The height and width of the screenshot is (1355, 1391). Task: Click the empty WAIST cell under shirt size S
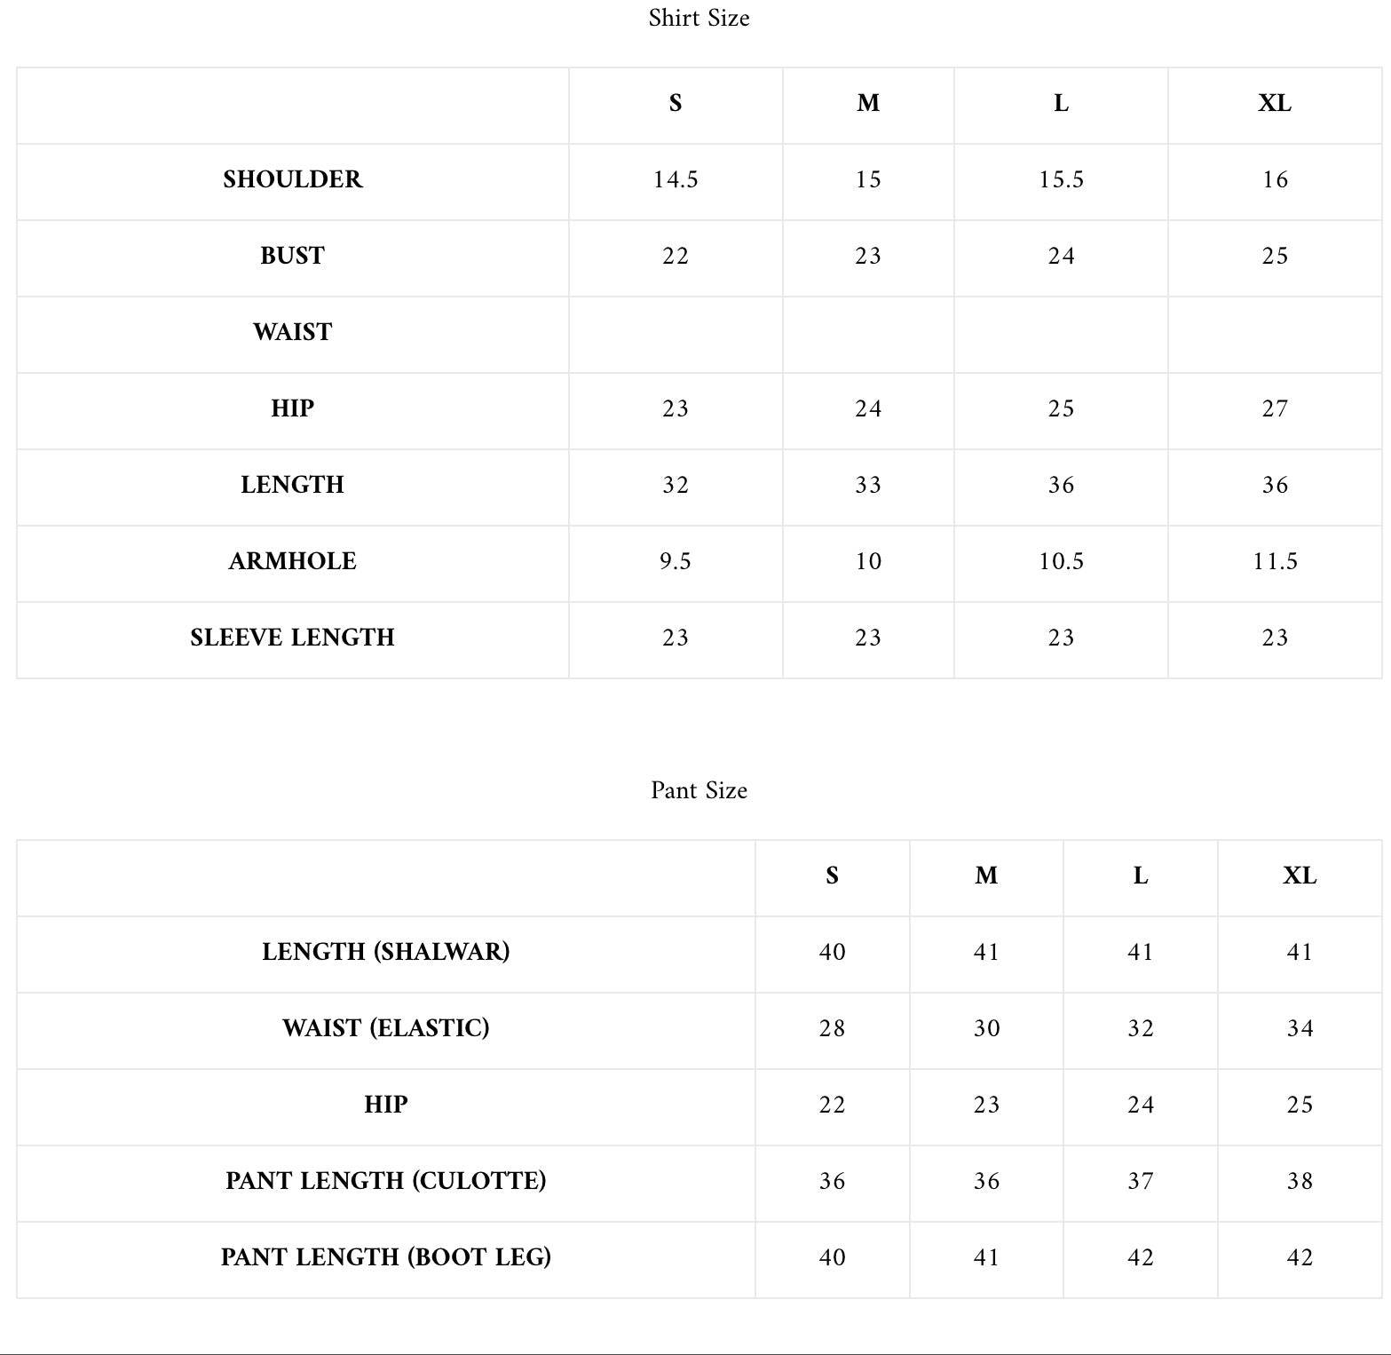(676, 335)
